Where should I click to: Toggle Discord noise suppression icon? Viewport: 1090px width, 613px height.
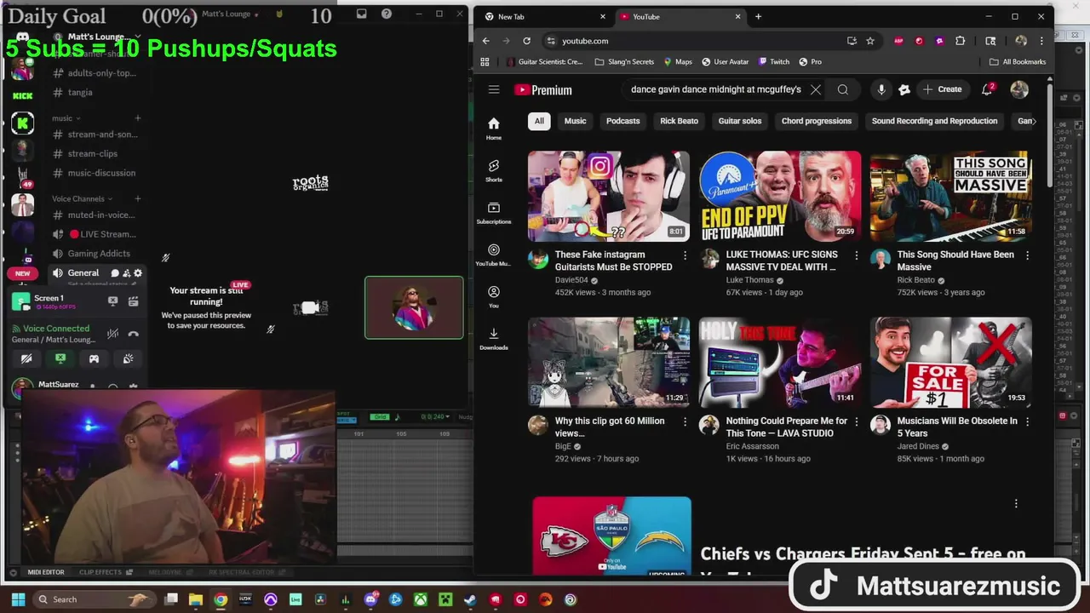pos(112,334)
